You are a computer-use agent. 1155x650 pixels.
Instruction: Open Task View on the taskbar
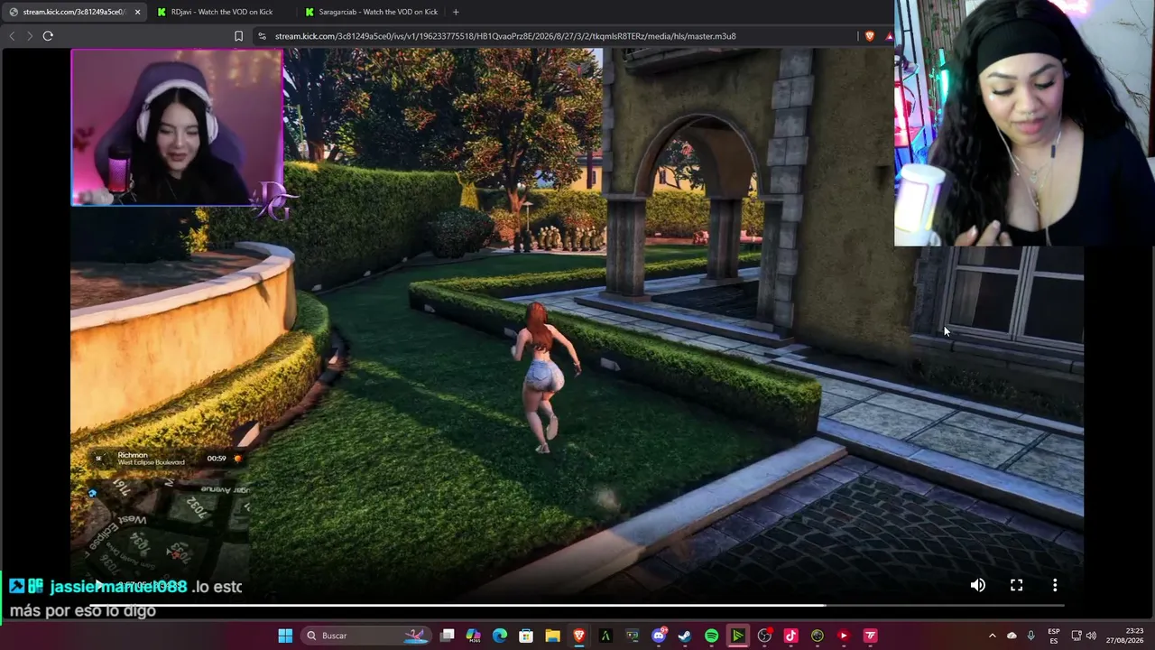click(x=448, y=636)
